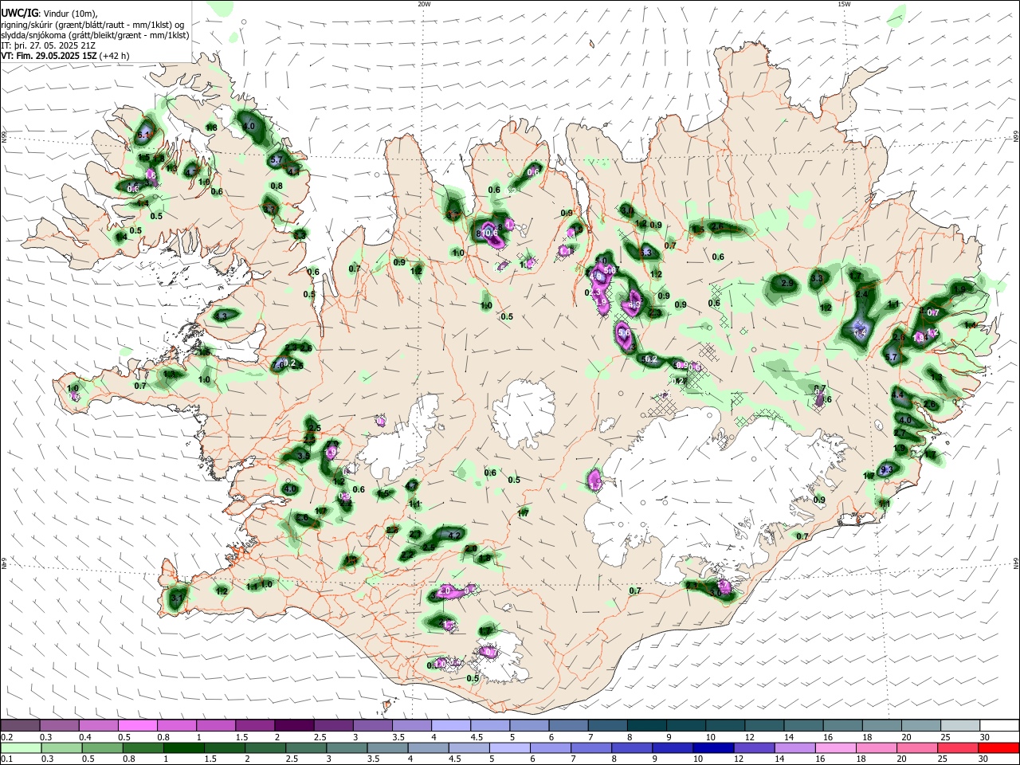Click the 'UWC/IG: Vindur (10m)' title text
This screenshot has width=1020, height=765.
(x=49, y=13)
